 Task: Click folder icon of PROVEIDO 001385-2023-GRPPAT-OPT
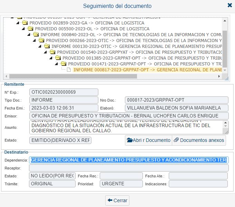tap(58, 58)
